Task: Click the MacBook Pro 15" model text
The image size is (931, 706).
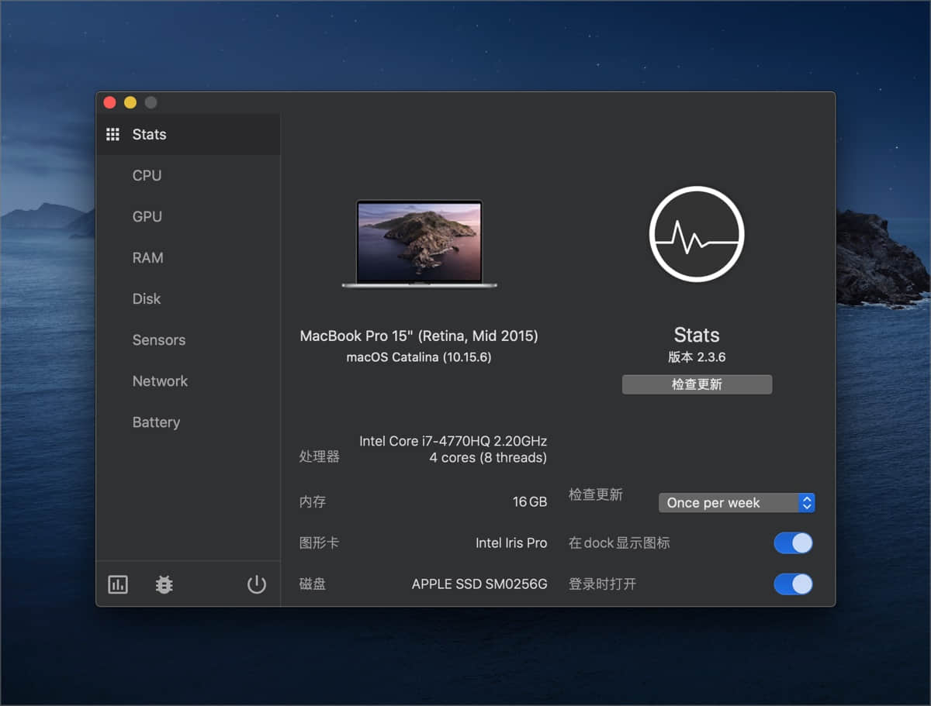Action: 419,336
